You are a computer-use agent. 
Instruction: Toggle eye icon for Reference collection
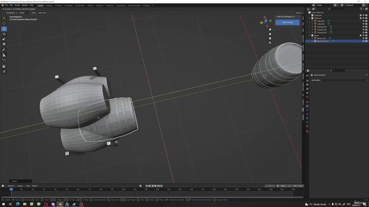363,18
